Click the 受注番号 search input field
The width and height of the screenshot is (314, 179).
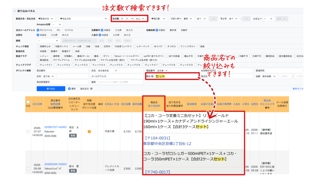click(x=67, y=71)
